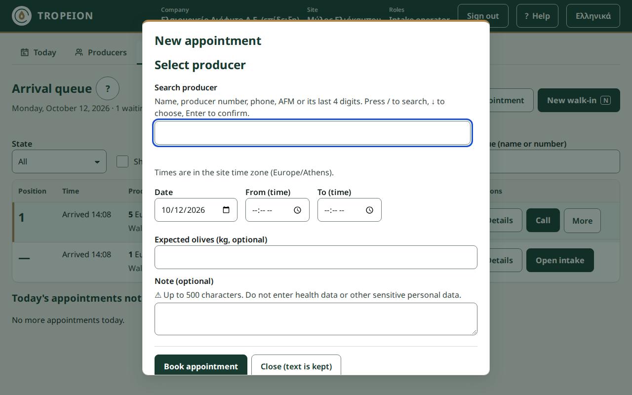
Task: Click the clock icon in From (time) field
Action: (x=297, y=210)
